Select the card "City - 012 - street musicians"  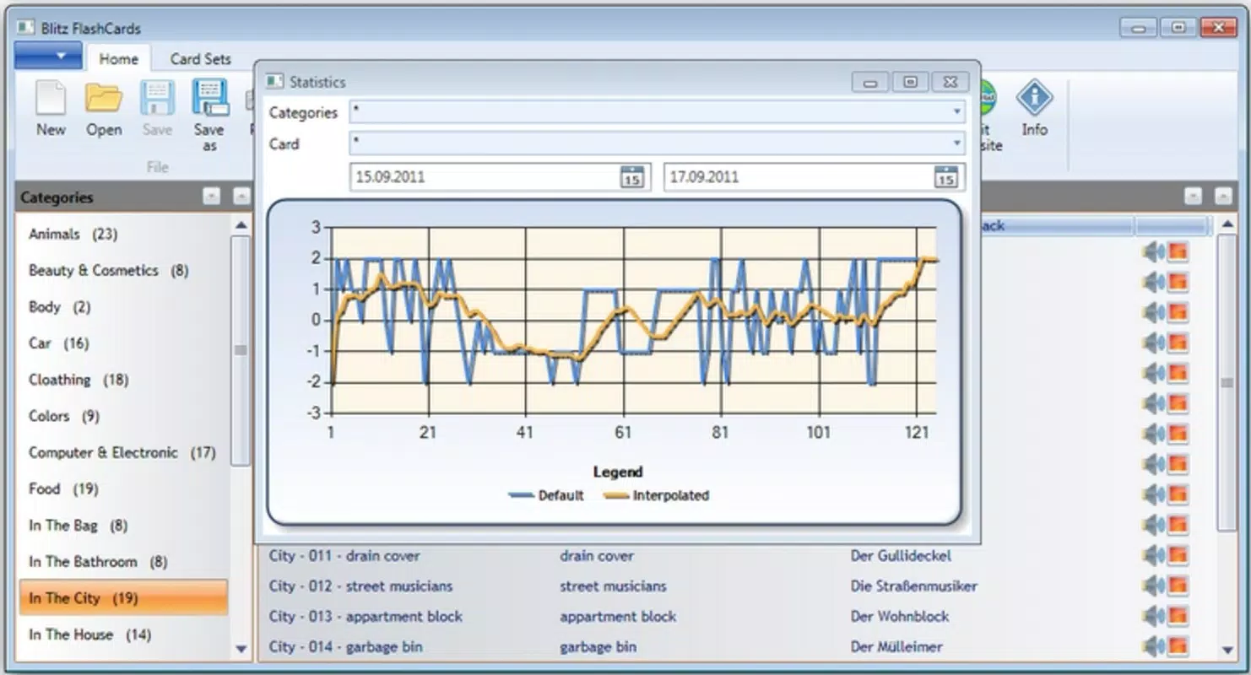(x=360, y=586)
